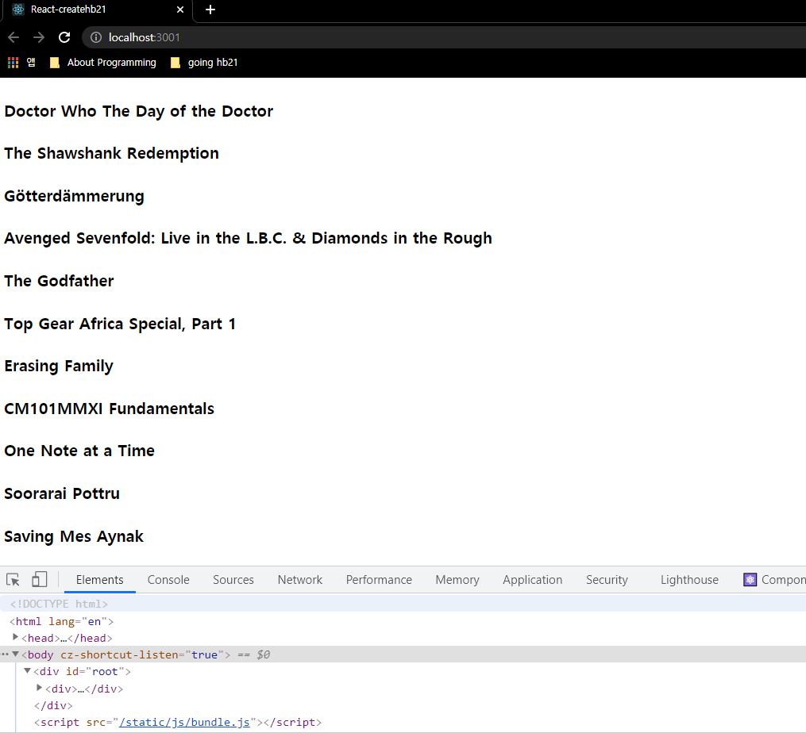This screenshot has height=733, width=806.
Task: Click the title The Shawshank Redemption
Action: tap(111, 153)
